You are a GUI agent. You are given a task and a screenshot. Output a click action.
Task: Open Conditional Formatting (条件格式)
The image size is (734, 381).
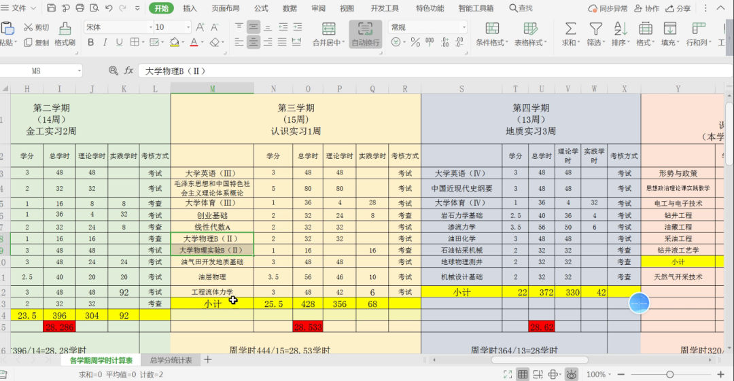[492, 29]
